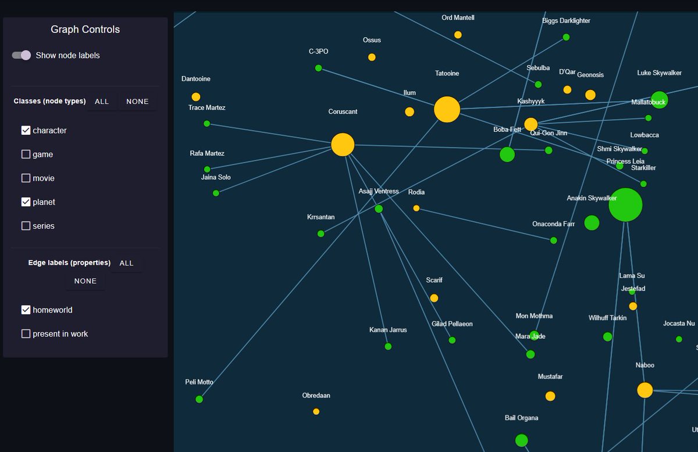Image resolution: width=698 pixels, height=452 pixels.
Task: Click ALL button for Classes node types
Action: pos(102,101)
